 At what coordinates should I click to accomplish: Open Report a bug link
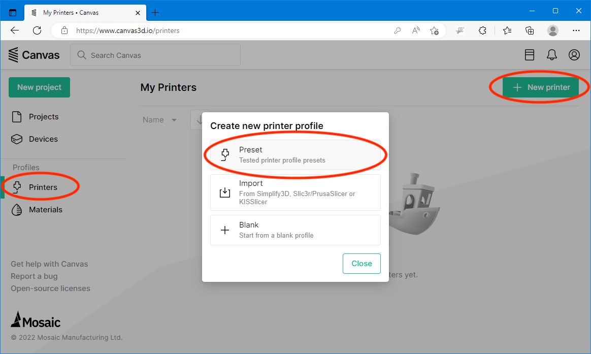click(x=34, y=276)
